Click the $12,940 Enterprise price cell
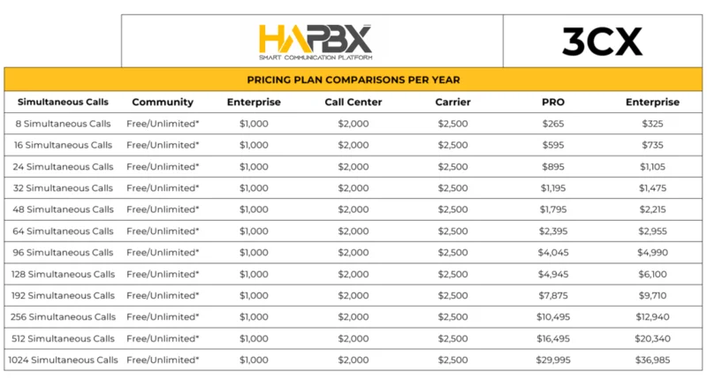The width and height of the screenshot is (707, 387). point(652,317)
